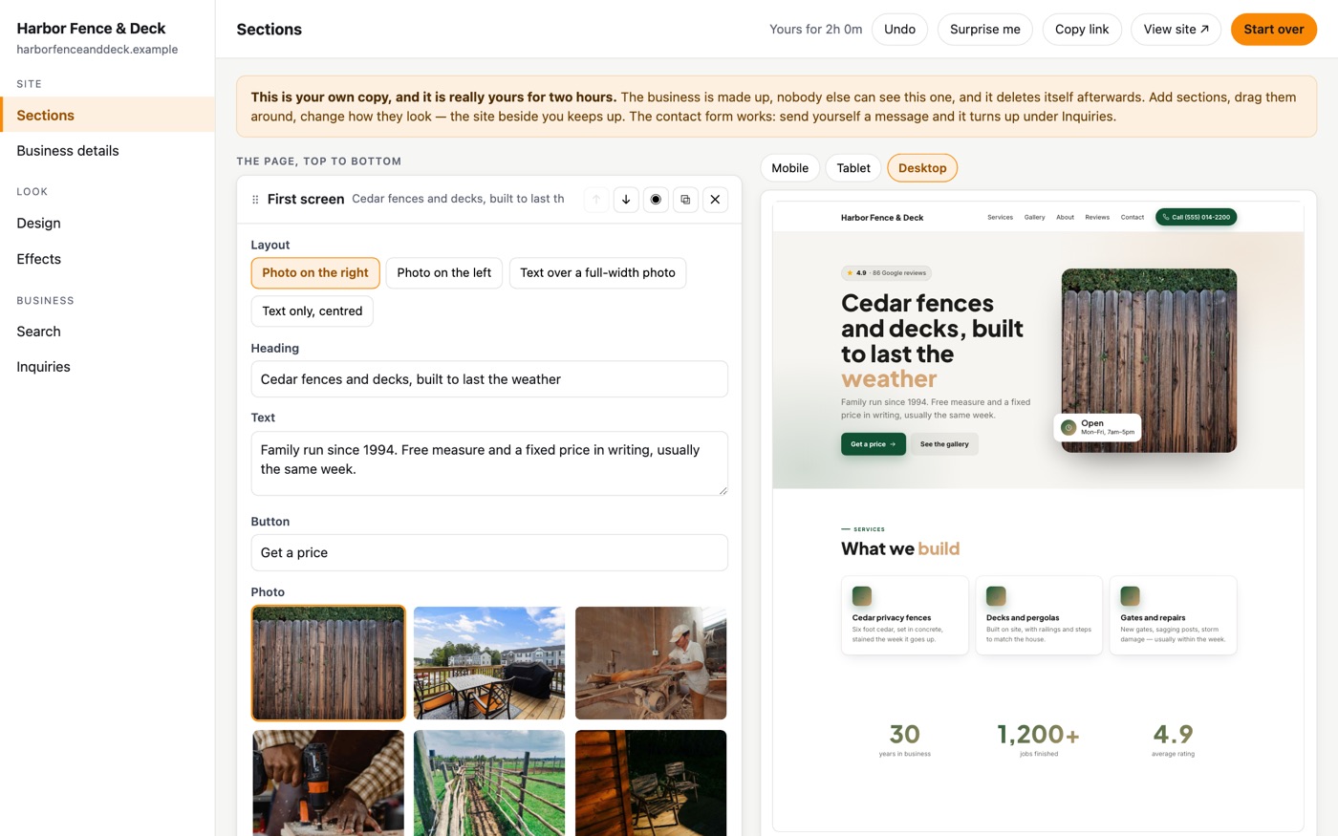Screen dimensions: 1338x836
Task: Select the deck patio photo thumbnail
Action: click(x=489, y=663)
